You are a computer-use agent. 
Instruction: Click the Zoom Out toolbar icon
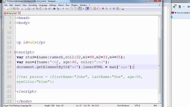coord(66,9)
